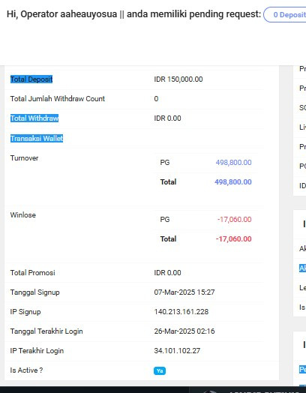The image size is (306, 393).
Task: Click the Hi, Operator aaheauyosua greeting text
Action: 61,14
